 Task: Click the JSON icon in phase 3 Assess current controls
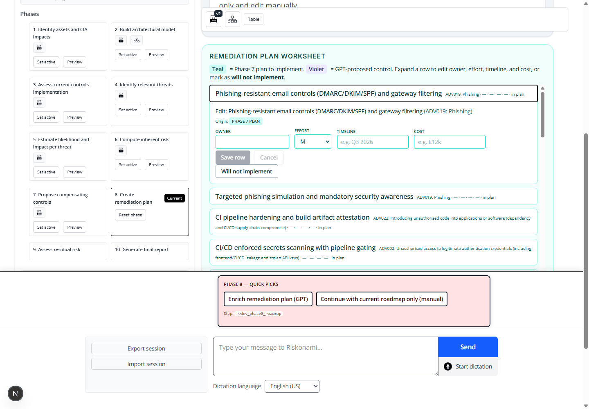click(39, 103)
